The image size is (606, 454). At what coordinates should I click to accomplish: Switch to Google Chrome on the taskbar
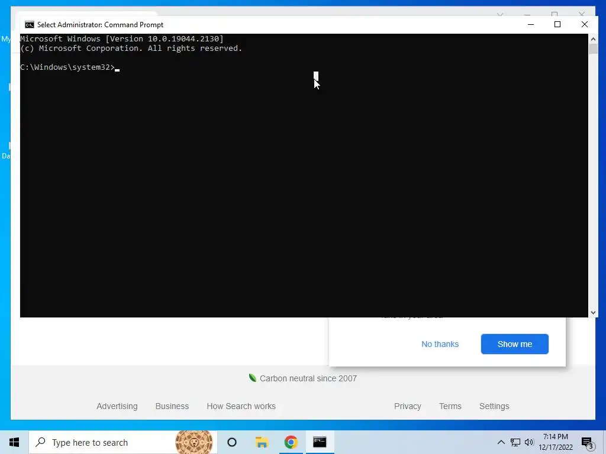(291, 442)
